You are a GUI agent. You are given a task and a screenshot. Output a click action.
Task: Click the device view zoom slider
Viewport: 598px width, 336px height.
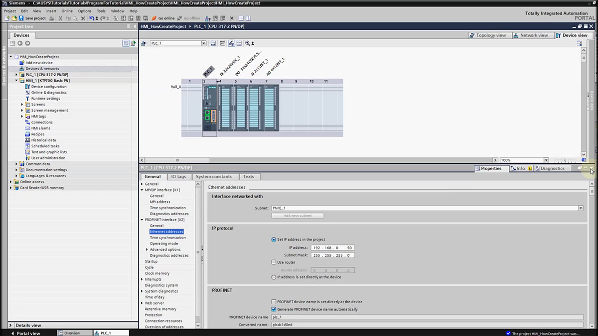(x=566, y=160)
